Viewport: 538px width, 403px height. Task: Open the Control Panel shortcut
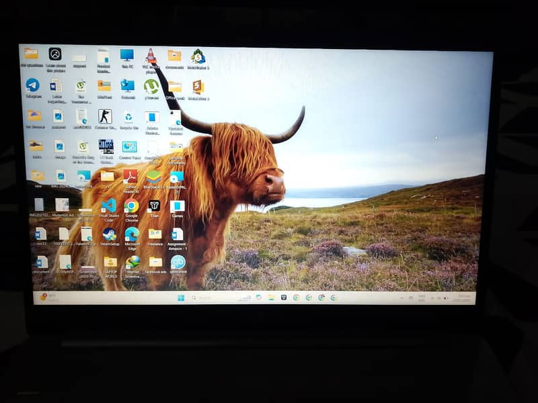(x=129, y=147)
